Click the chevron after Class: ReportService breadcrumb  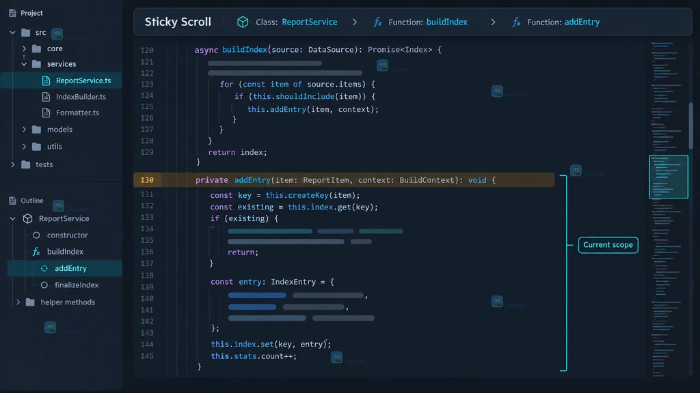(x=355, y=23)
